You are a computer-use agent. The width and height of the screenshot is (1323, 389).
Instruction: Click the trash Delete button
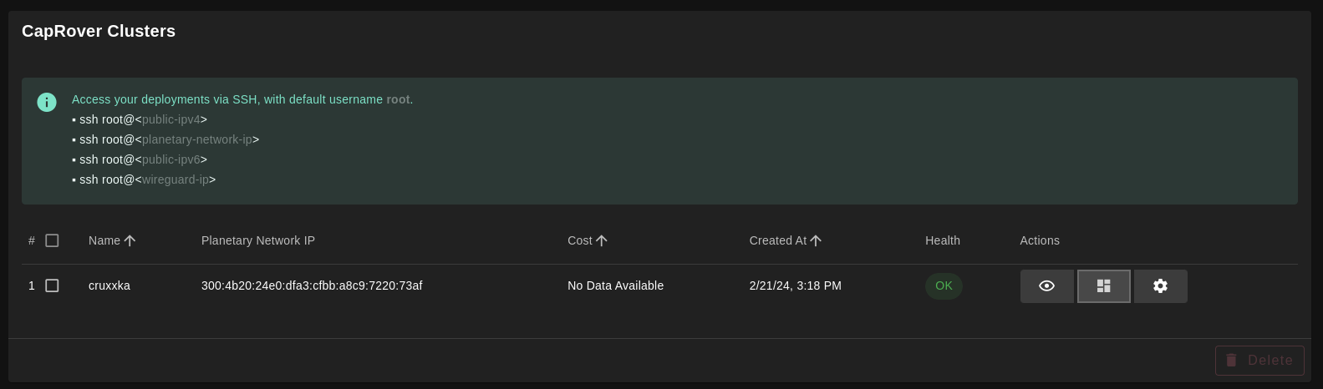click(x=1259, y=361)
